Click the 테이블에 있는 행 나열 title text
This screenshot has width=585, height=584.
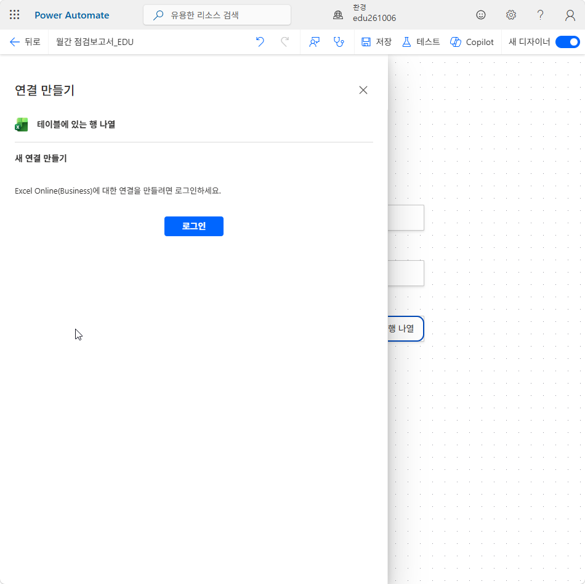(x=76, y=125)
